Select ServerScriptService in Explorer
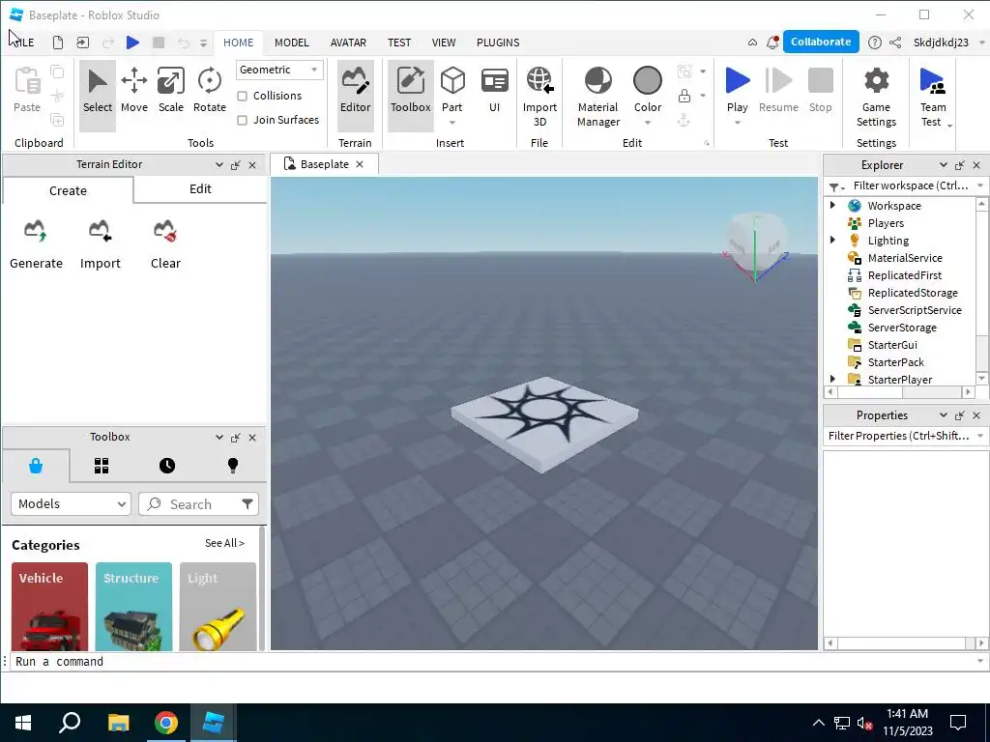The width and height of the screenshot is (990, 742). pyautogui.click(x=915, y=310)
